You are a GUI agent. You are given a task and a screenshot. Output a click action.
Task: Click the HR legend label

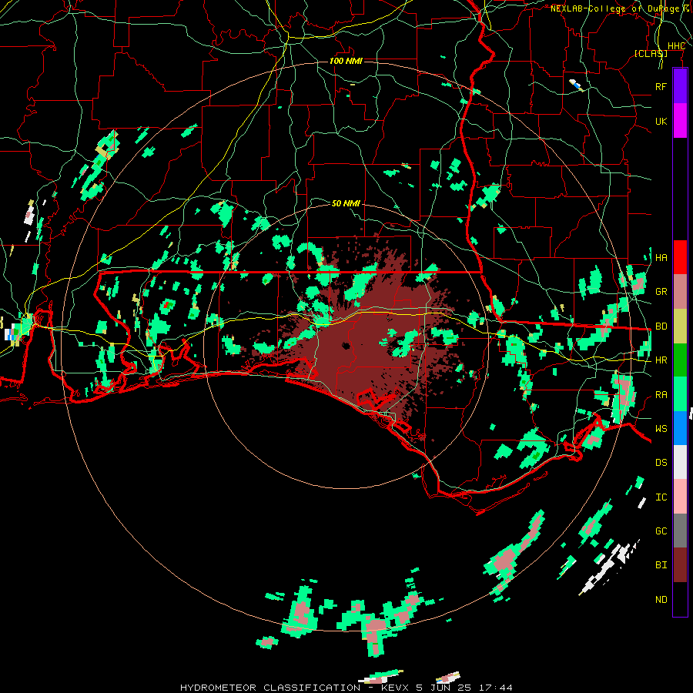(x=661, y=360)
